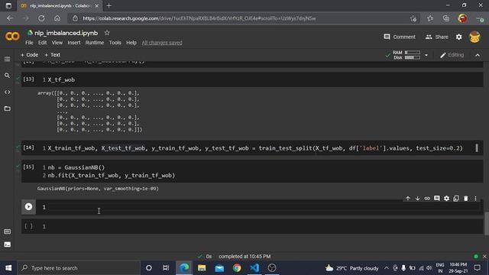Screen dimensions: 489x275
Task: Click the Share button
Action: pos(436,37)
